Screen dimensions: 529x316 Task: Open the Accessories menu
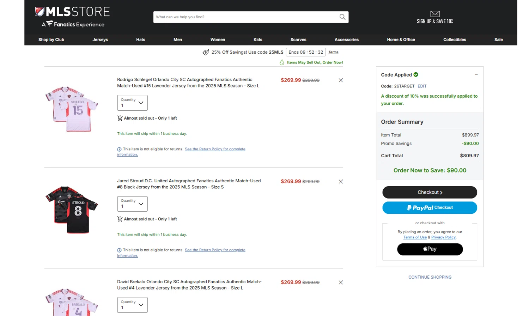[347, 39]
